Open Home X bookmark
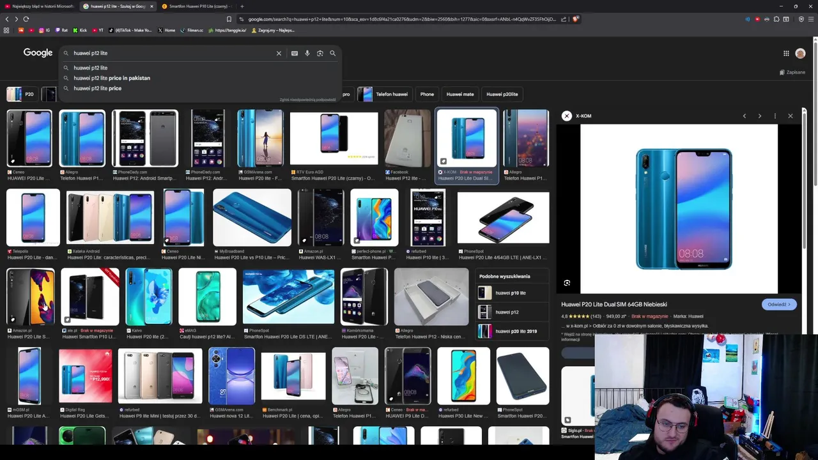The height and width of the screenshot is (460, 818). tap(166, 30)
